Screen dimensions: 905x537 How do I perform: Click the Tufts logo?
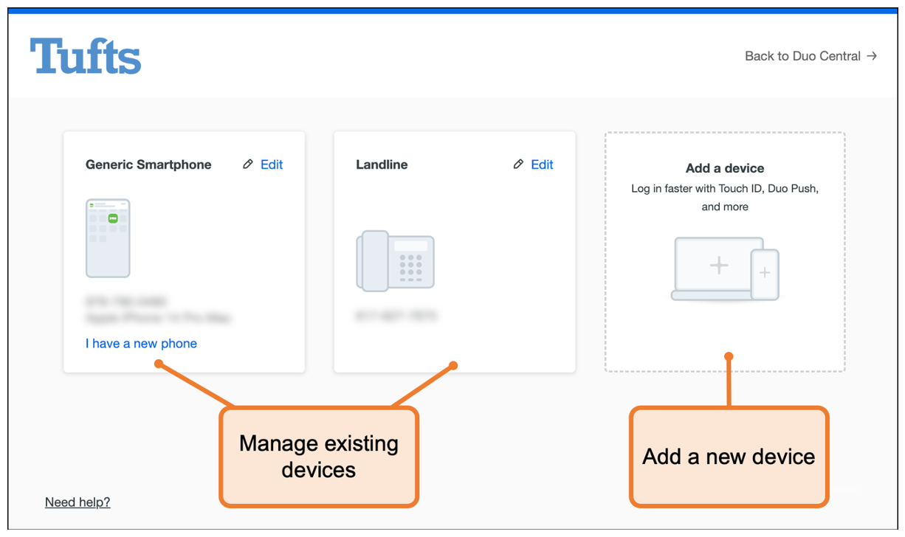[x=85, y=56]
